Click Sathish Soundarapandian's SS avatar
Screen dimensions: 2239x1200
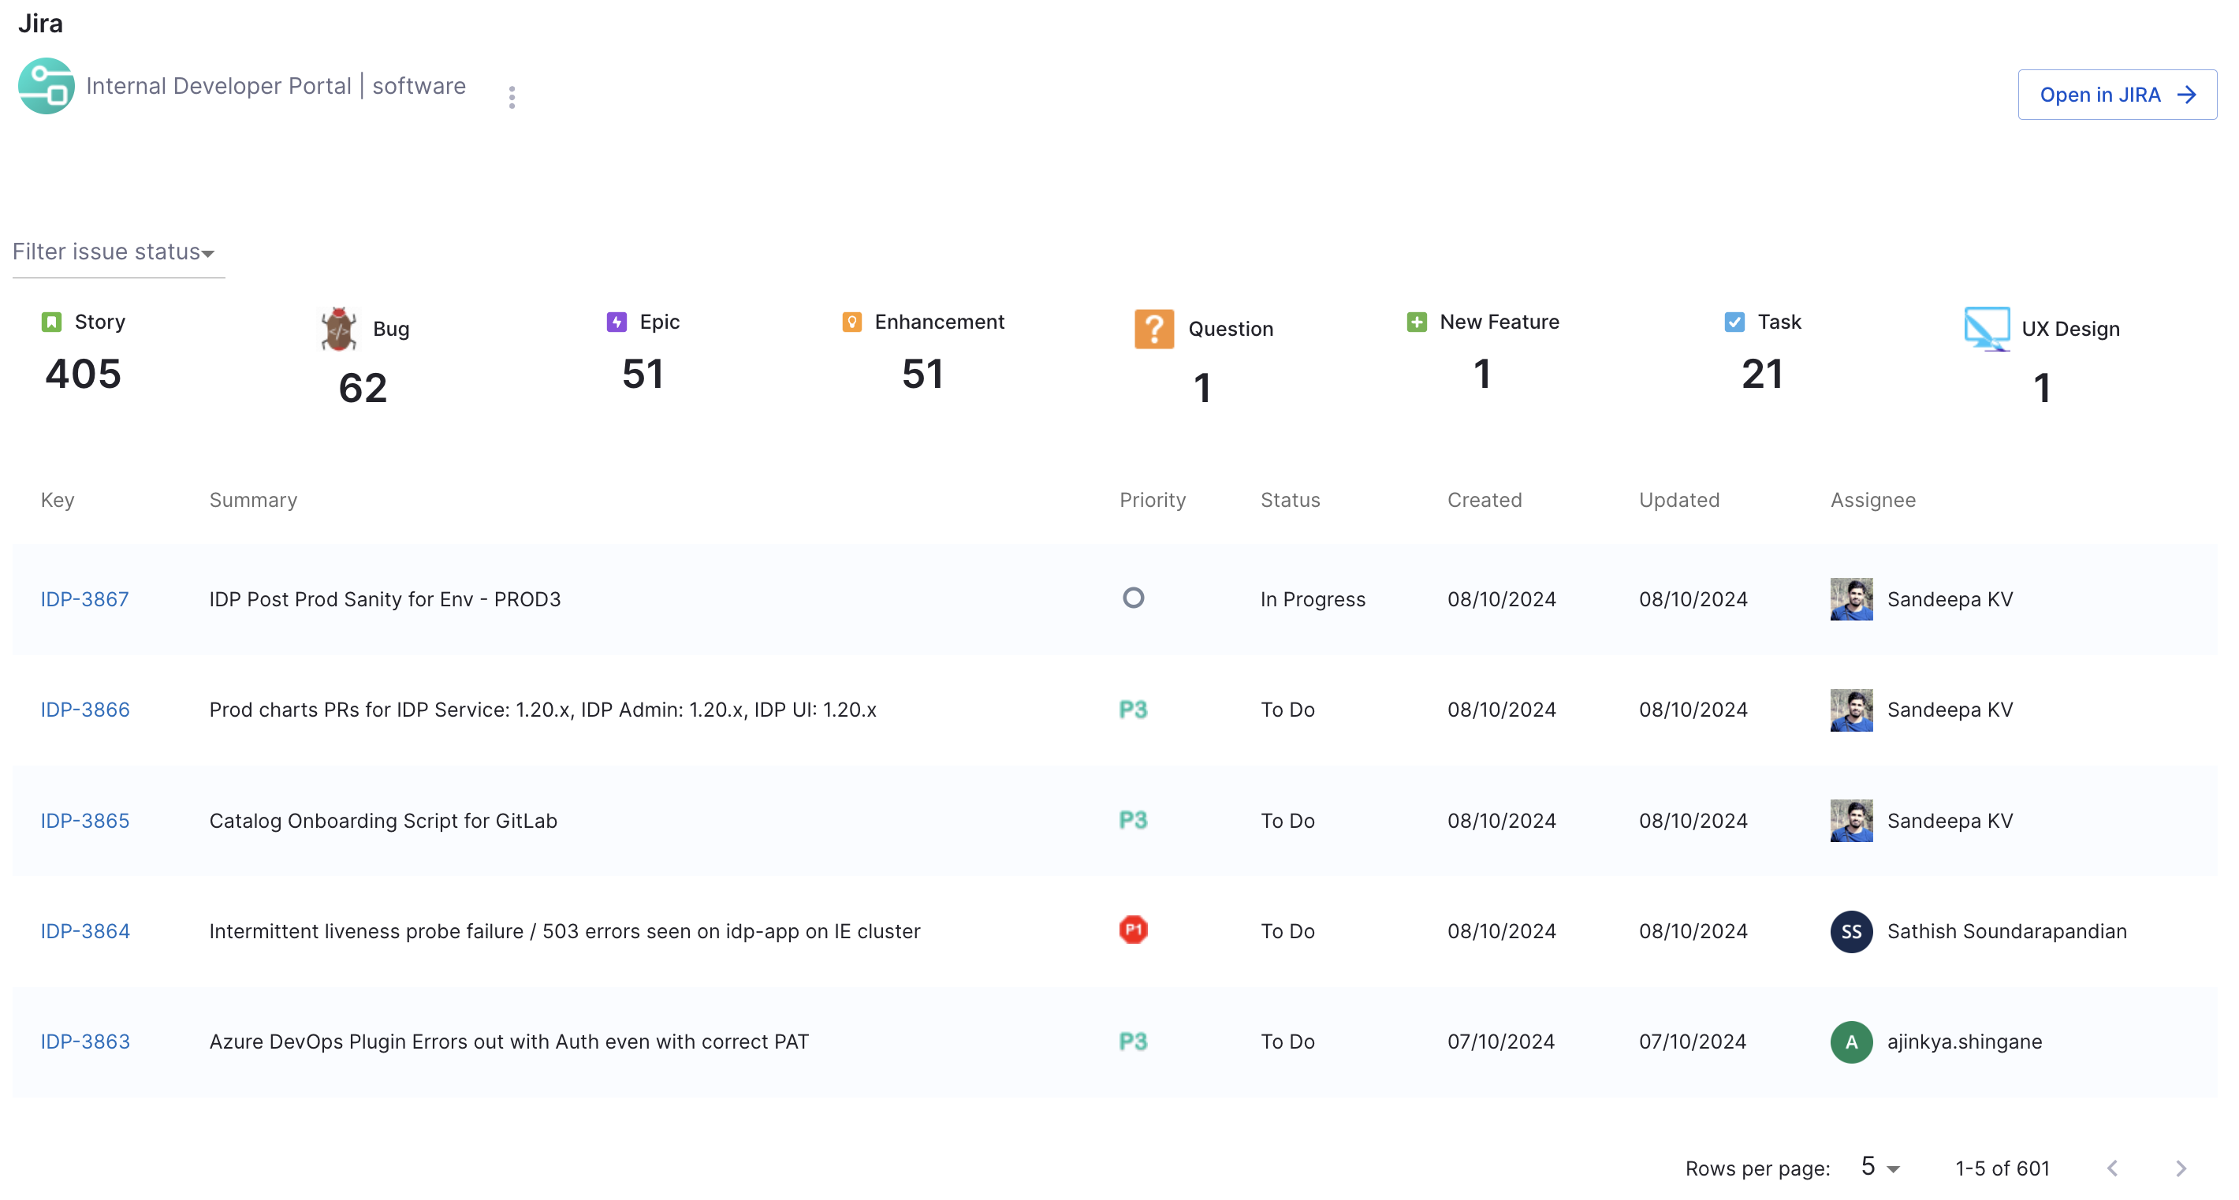coord(1850,931)
